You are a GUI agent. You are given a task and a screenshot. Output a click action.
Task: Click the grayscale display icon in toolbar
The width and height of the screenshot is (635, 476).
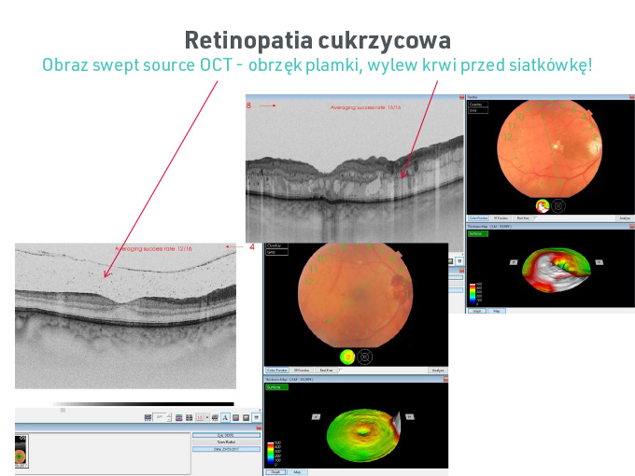(246, 417)
